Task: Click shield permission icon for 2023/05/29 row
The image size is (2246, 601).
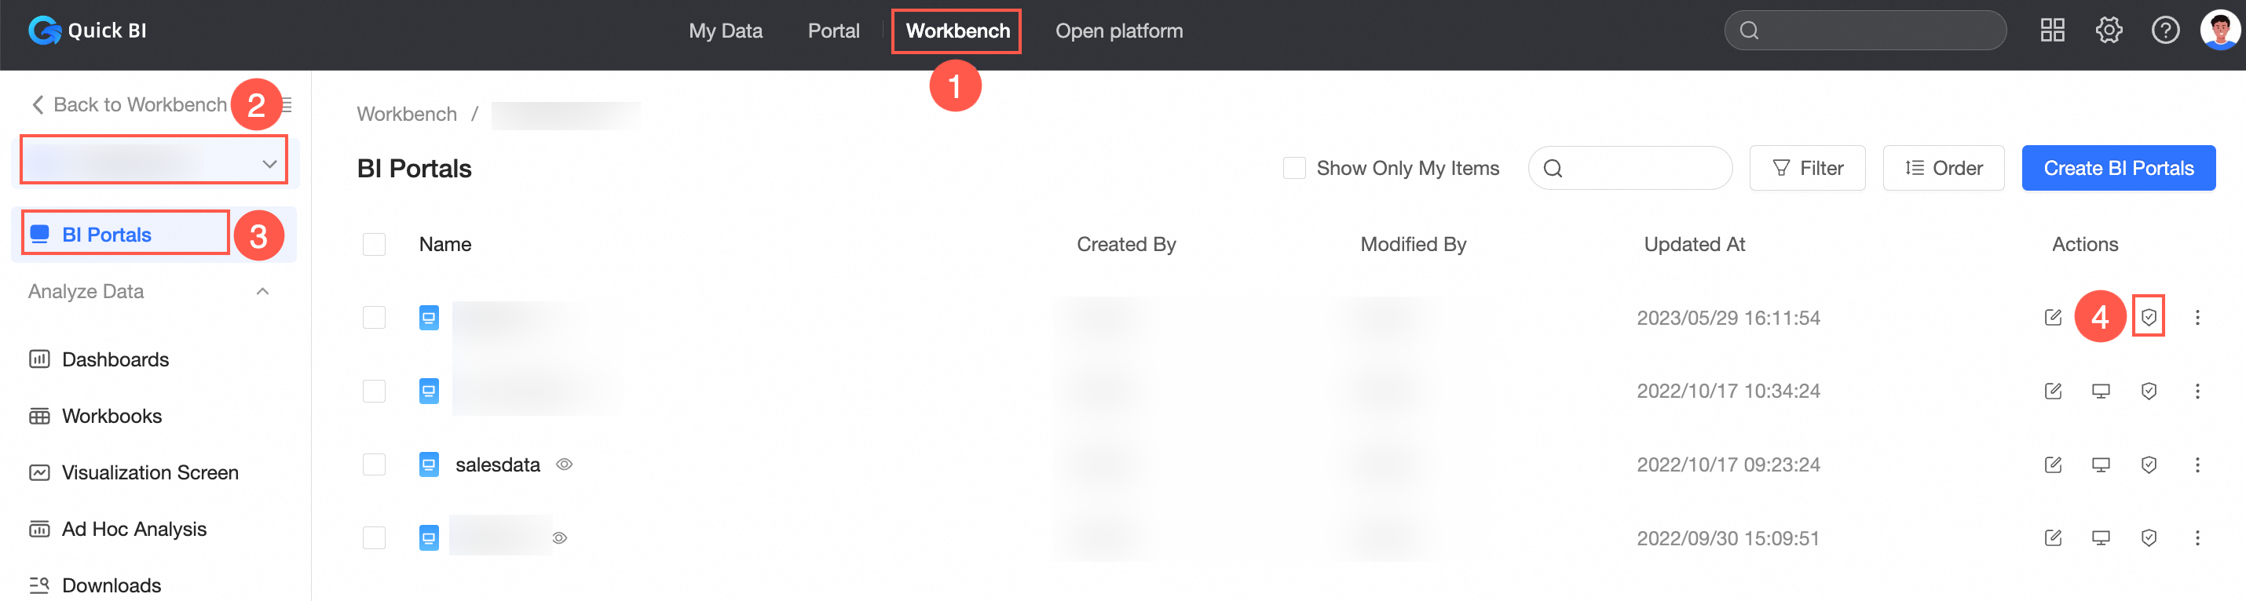Action: coord(2149,317)
